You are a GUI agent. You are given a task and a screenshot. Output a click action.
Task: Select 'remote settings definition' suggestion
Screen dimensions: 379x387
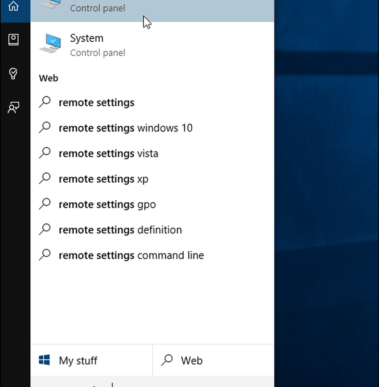(120, 230)
